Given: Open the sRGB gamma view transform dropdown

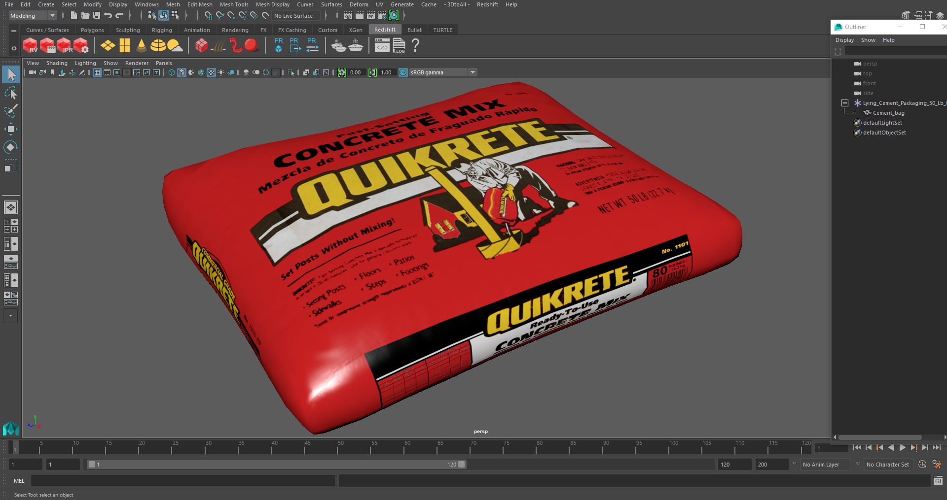Looking at the screenshot, I should [x=443, y=72].
